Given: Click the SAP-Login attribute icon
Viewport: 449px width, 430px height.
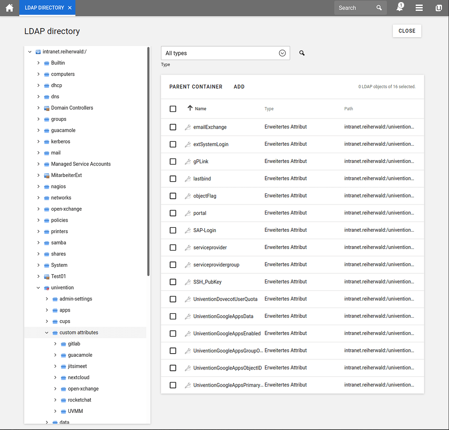Looking at the screenshot, I should 188,230.
